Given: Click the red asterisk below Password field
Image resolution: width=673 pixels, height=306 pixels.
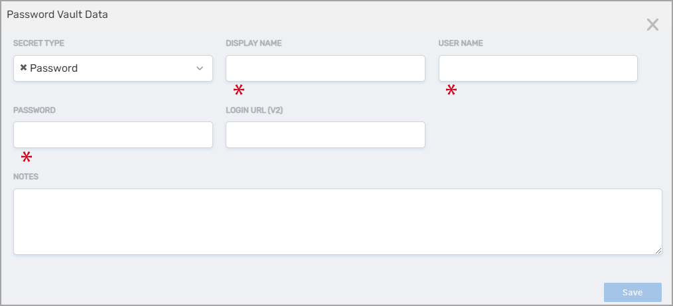Looking at the screenshot, I should click(27, 157).
